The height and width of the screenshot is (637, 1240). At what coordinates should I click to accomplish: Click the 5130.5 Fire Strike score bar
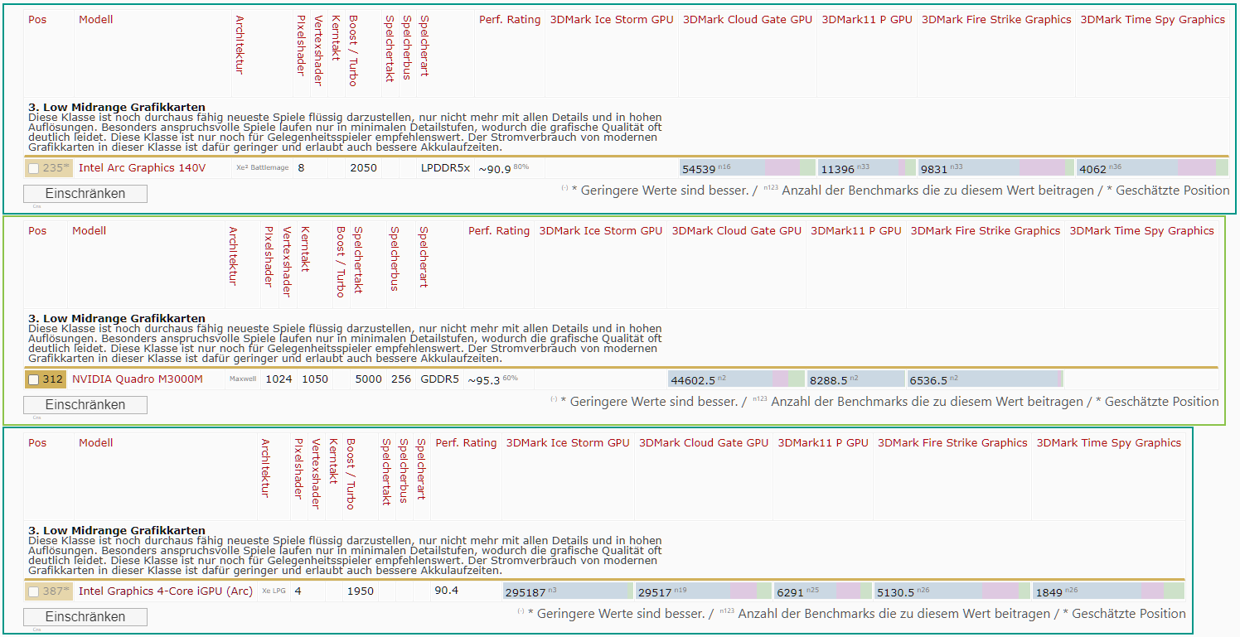coord(952,591)
